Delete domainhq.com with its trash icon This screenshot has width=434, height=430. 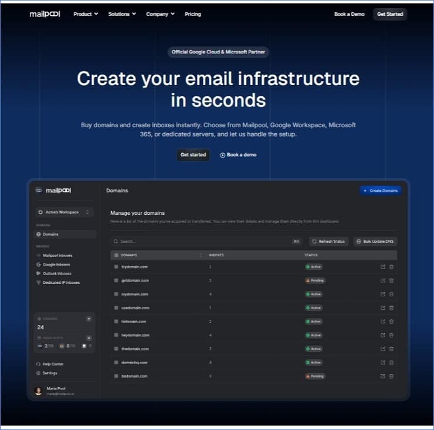click(x=391, y=363)
